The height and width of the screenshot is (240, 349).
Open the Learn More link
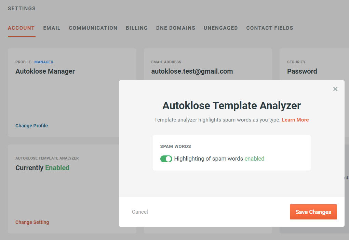tap(295, 120)
